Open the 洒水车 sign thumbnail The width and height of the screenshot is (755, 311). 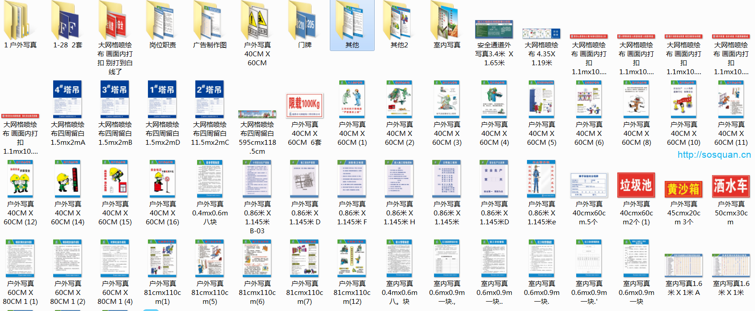click(x=731, y=185)
